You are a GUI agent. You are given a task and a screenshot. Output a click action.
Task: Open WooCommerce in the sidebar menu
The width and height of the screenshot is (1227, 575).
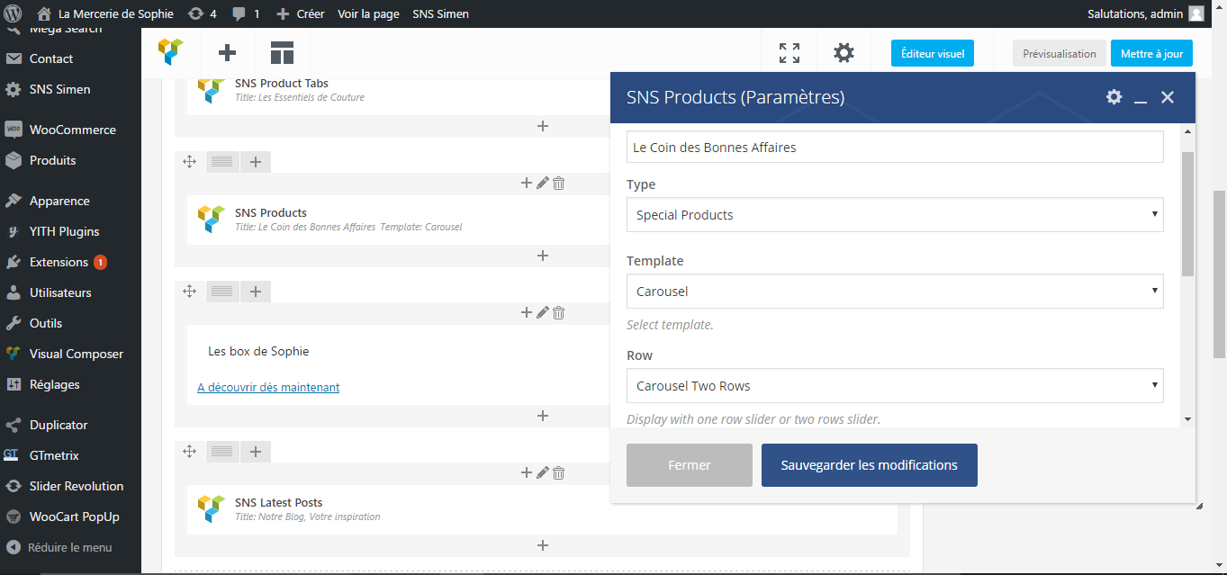pyautogui.click(x=72, y=130)
